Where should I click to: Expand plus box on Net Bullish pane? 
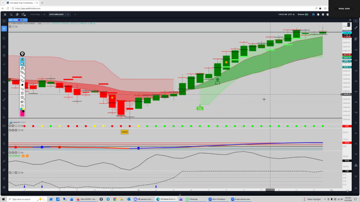[19, 153]
